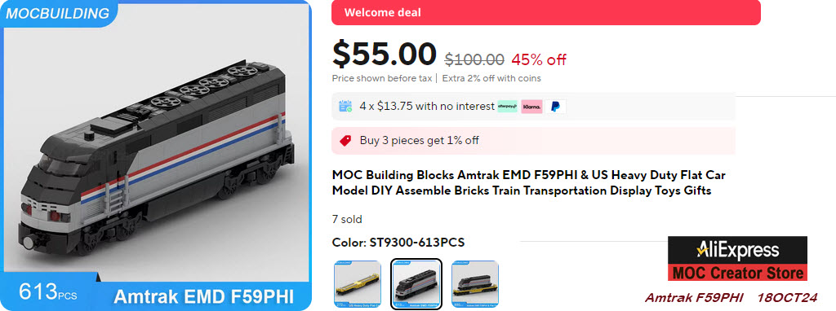Click the AliExpress logo

pyautogui.click(x=737, y=251)
